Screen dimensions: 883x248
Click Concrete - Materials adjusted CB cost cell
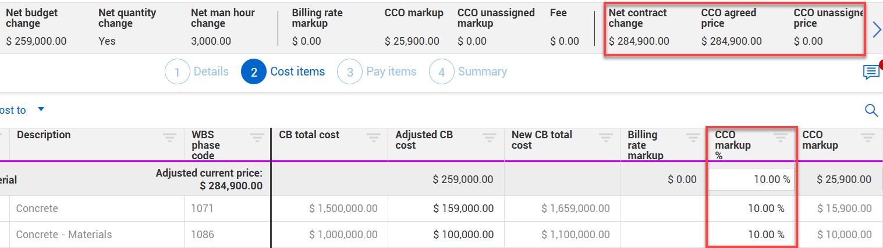pos(446,235)
